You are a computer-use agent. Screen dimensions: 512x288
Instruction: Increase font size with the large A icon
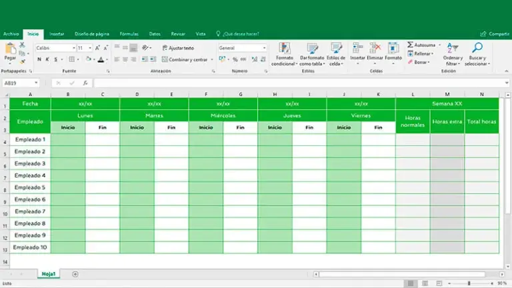click(97, 48)
